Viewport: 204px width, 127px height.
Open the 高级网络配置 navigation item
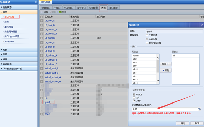click(11, 32)
